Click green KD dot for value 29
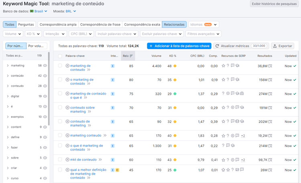 (x=175, y=94)
